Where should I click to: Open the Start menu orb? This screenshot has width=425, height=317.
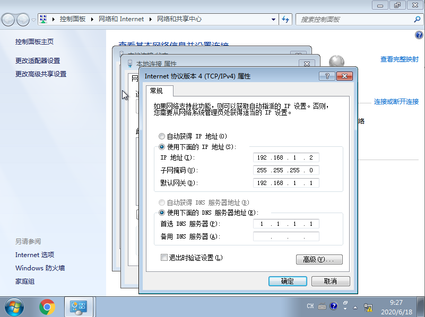click(x=13, y=307)
